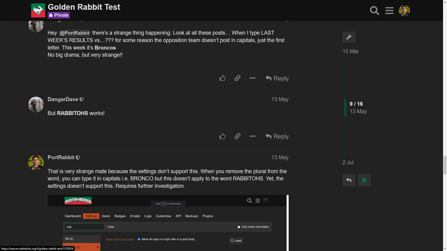The image size is (447, 251).
Task: Click the green timeline scroller handle
Action: pos(345,107)
